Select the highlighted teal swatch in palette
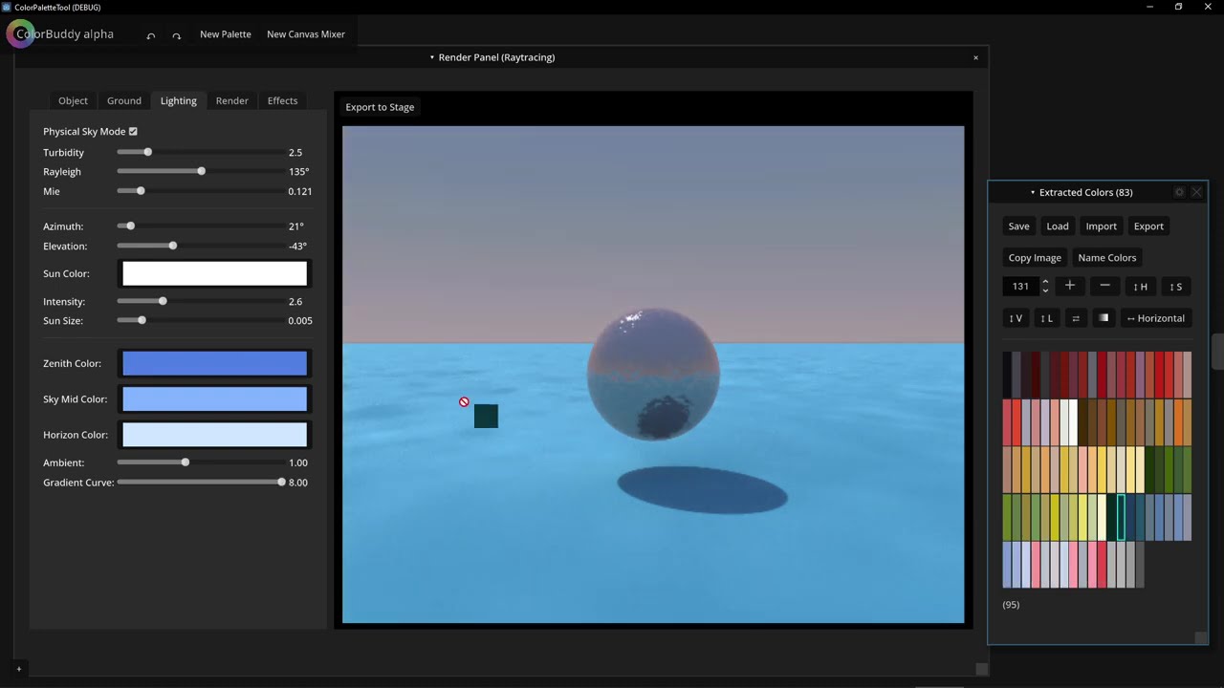Image resolution: width=1224 pixels, height=688 pixels. [1122, 518]
